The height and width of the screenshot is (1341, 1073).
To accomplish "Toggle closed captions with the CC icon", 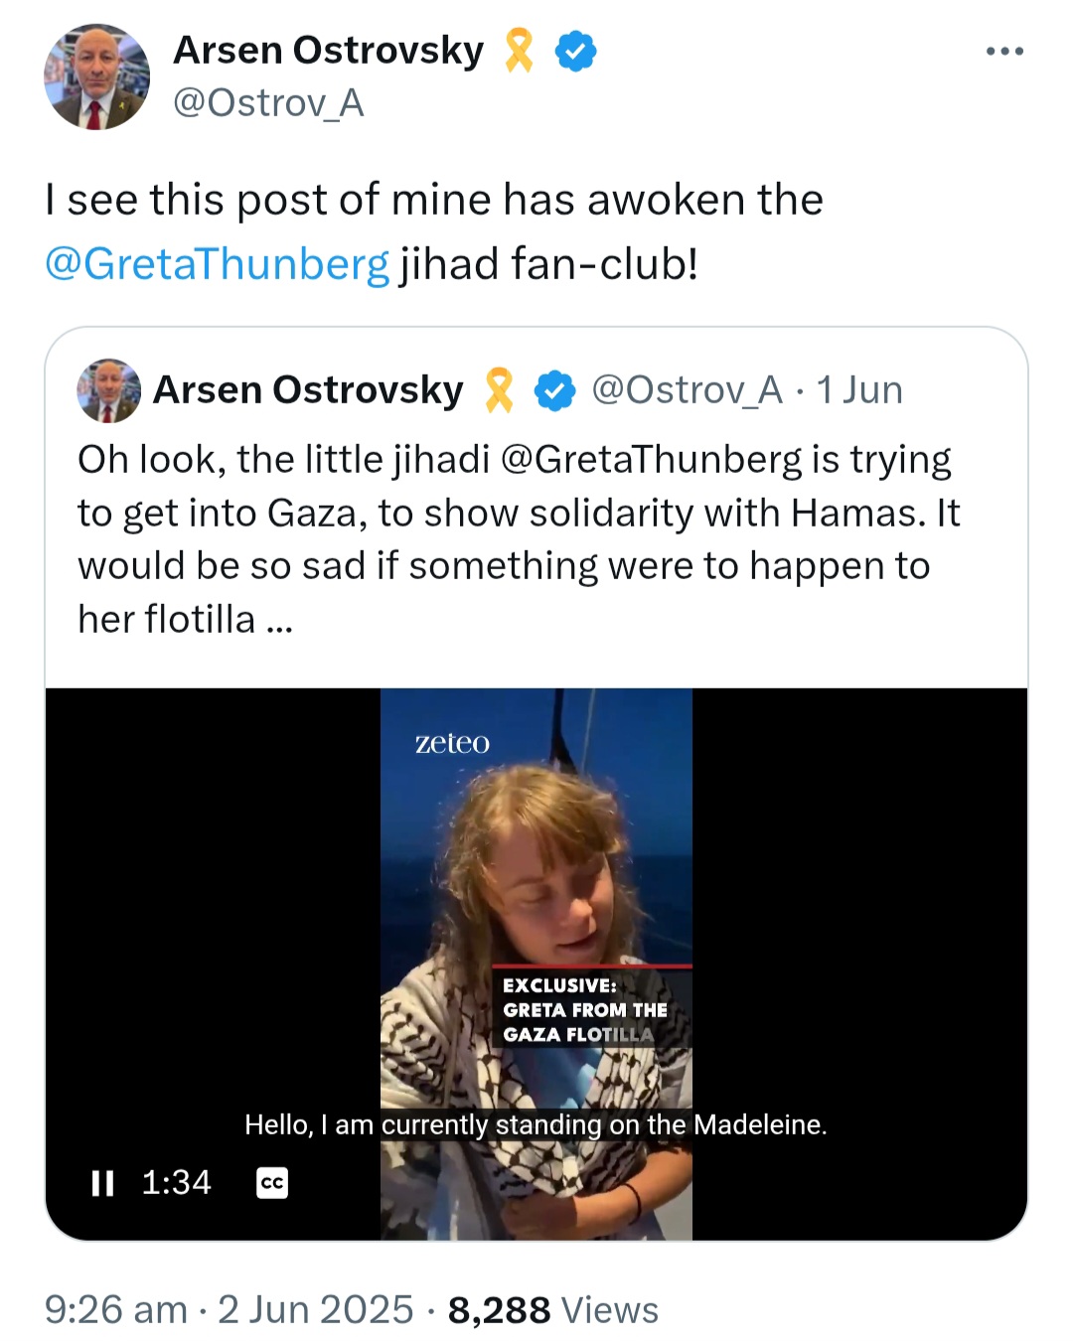I will pos(272,1183).
